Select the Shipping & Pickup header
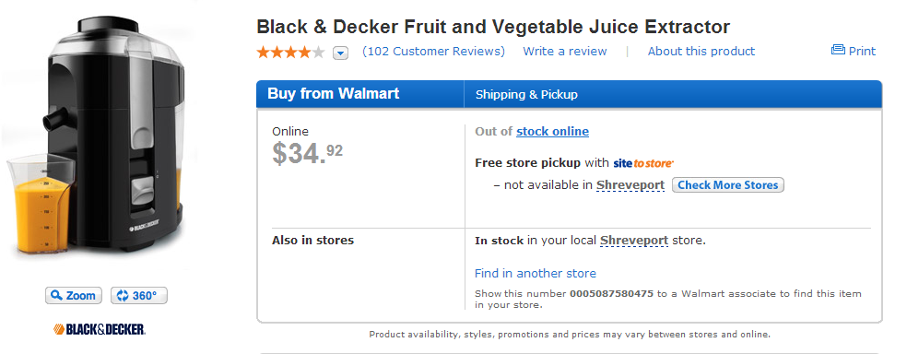The height and width of the screenshot is (354, 907). [x=526, y=94]
